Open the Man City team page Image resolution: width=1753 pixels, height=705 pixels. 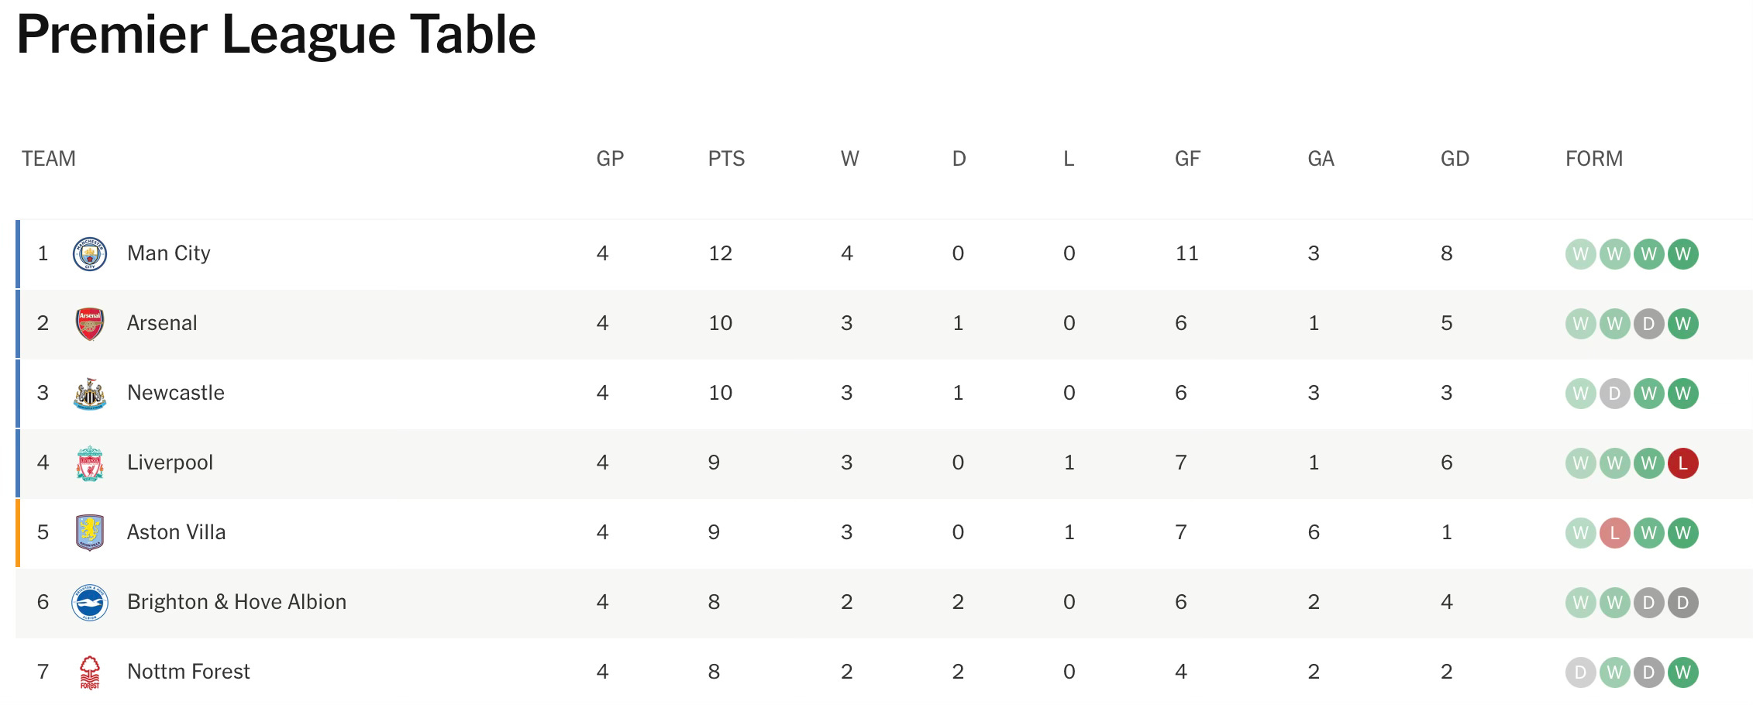pyautogui.click(x=167, y=253)
